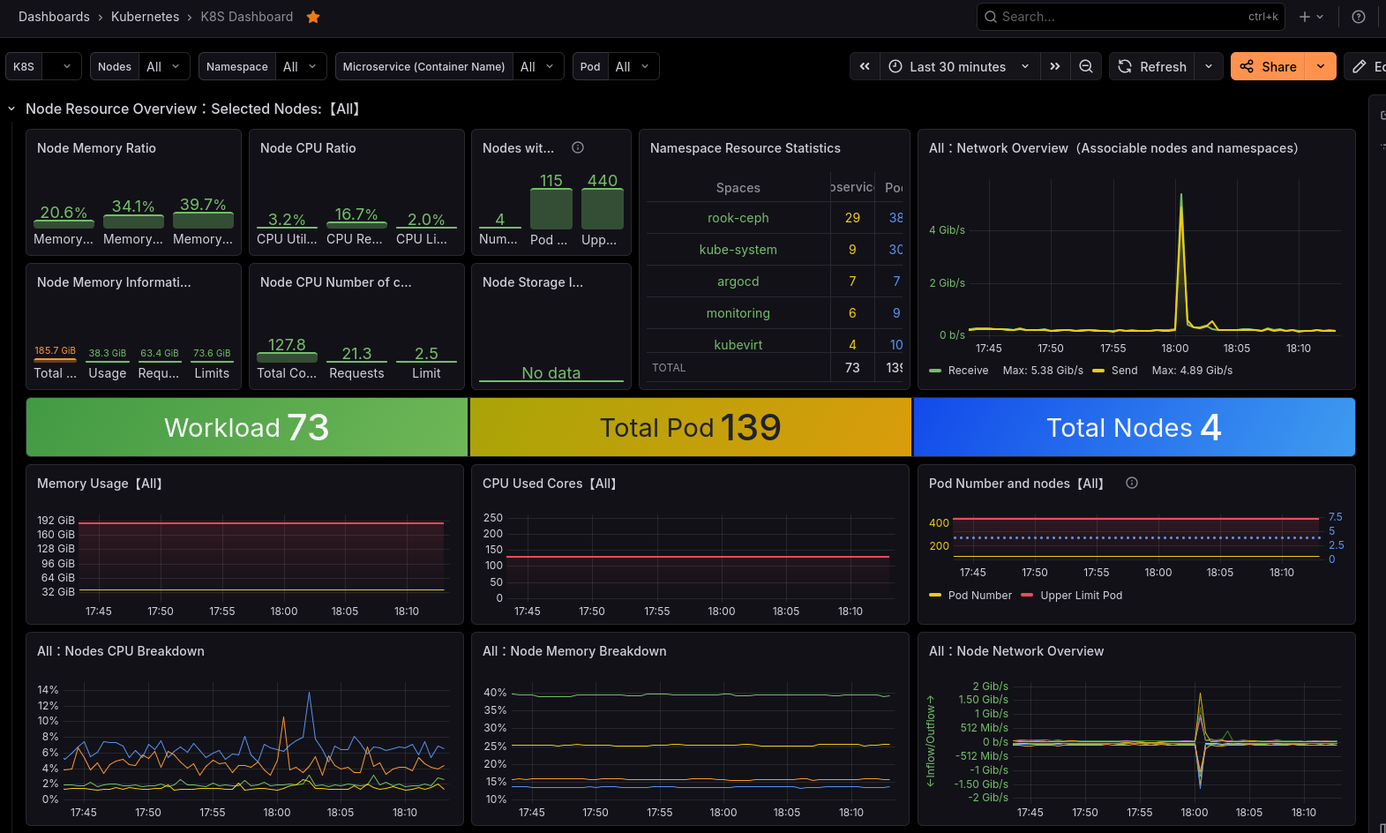Sort table by Spaces column header

(738, 188)
